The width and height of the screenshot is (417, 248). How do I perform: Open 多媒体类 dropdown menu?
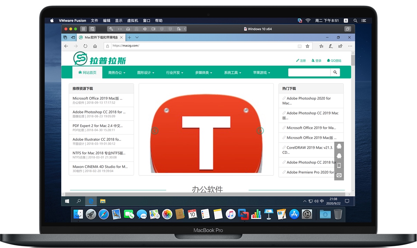coord(203,72)
